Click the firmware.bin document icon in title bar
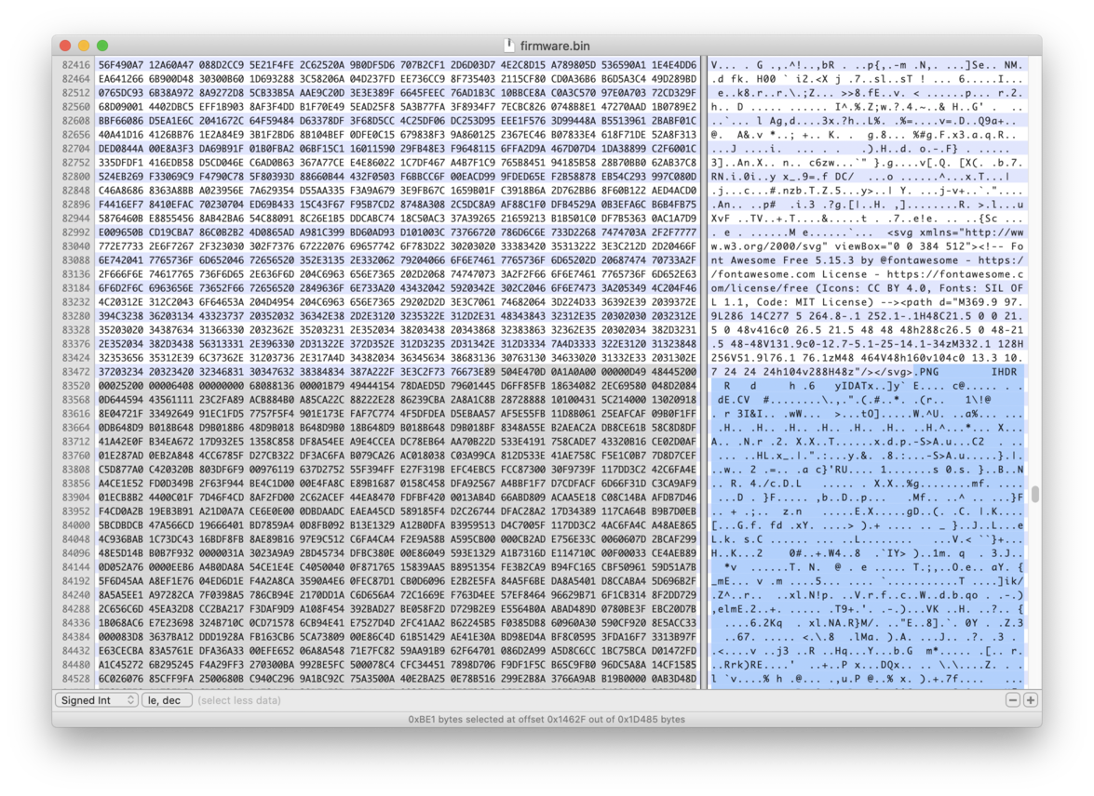The width and height of the screenshot is (1094, 796). click(x=508, y=46)
